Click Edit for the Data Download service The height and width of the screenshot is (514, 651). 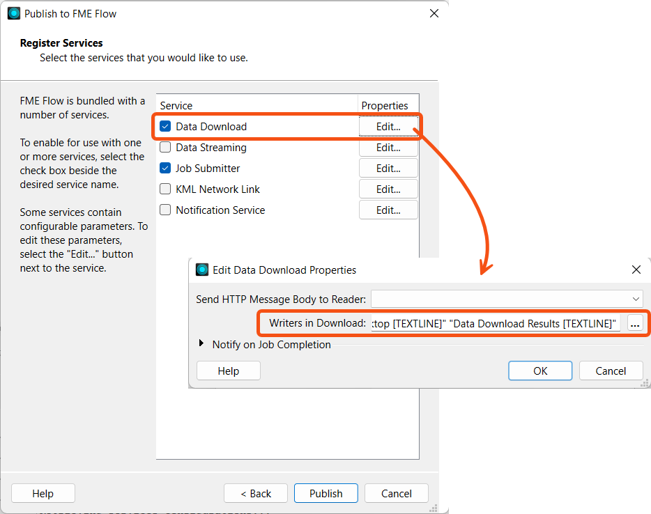pyautogui.click(x=388, y=126)
